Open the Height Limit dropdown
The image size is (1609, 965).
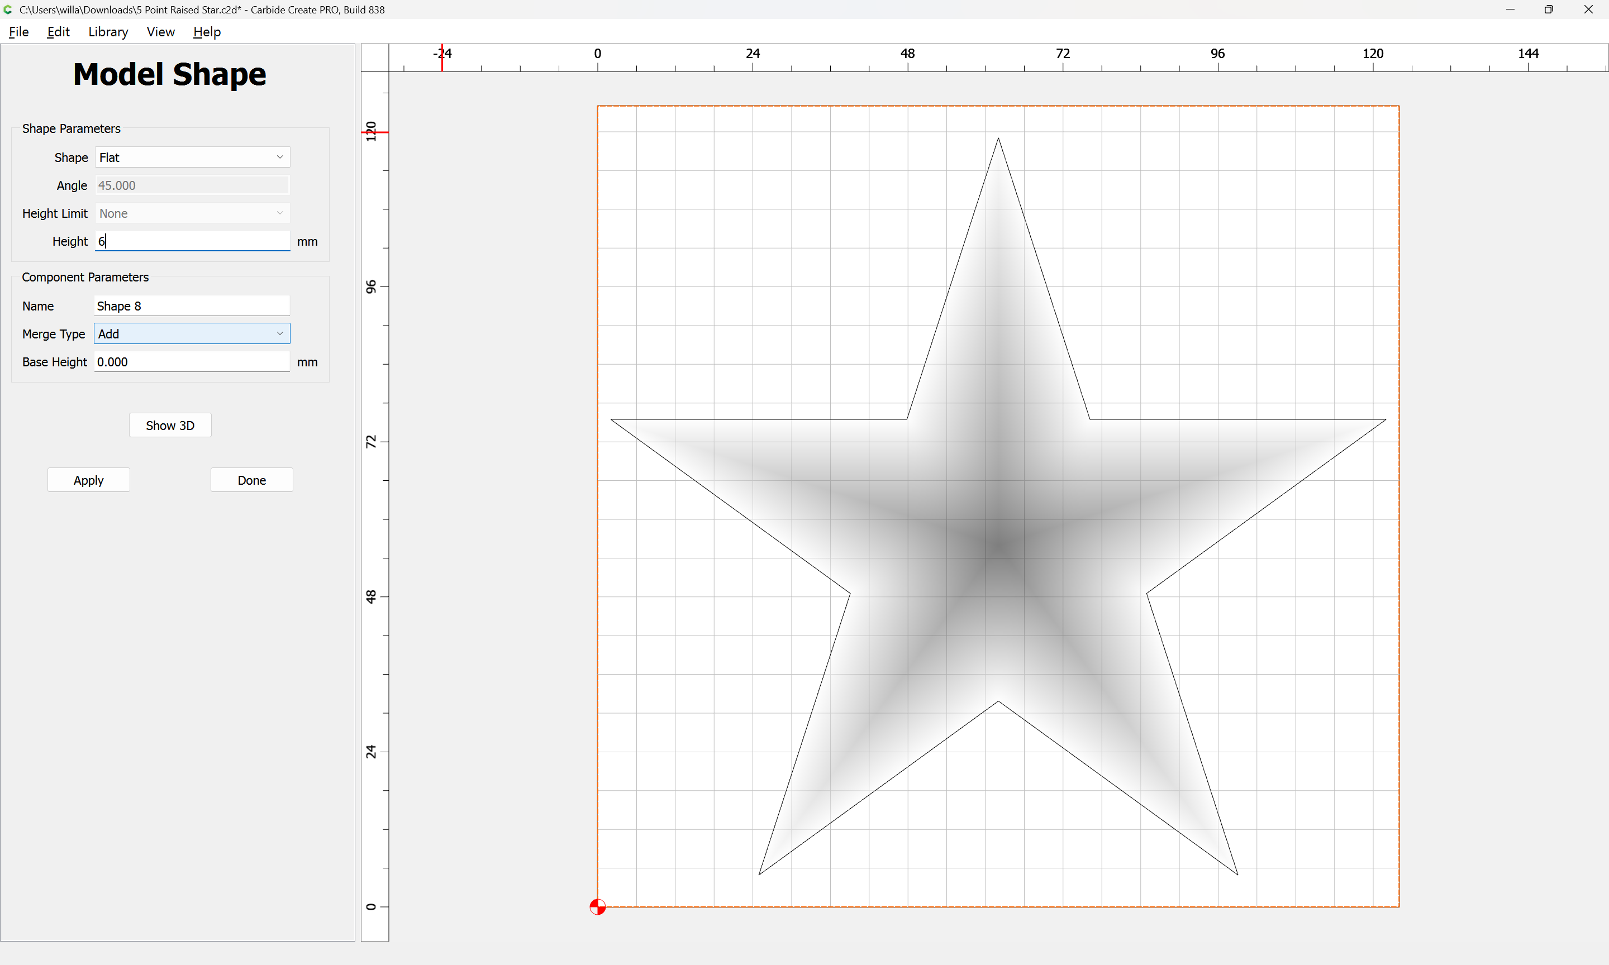192,213
